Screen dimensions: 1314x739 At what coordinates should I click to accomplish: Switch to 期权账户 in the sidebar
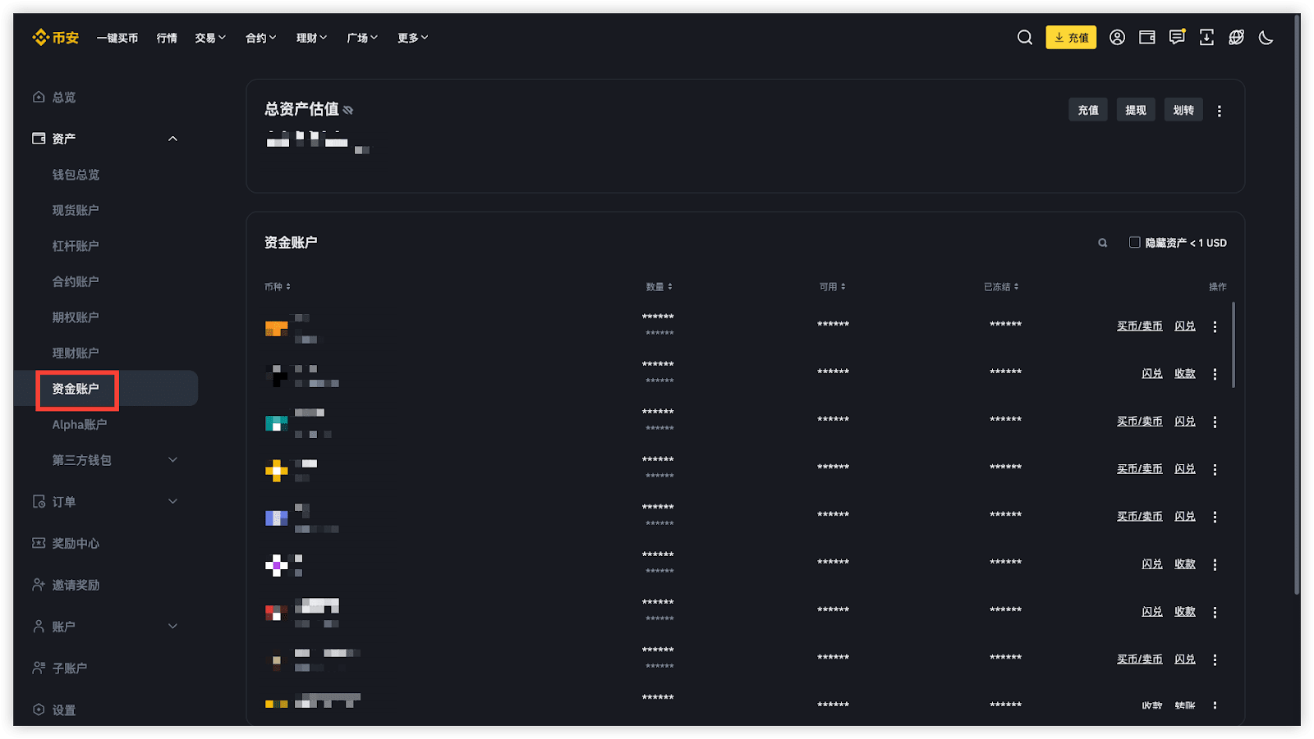[76, 317]
